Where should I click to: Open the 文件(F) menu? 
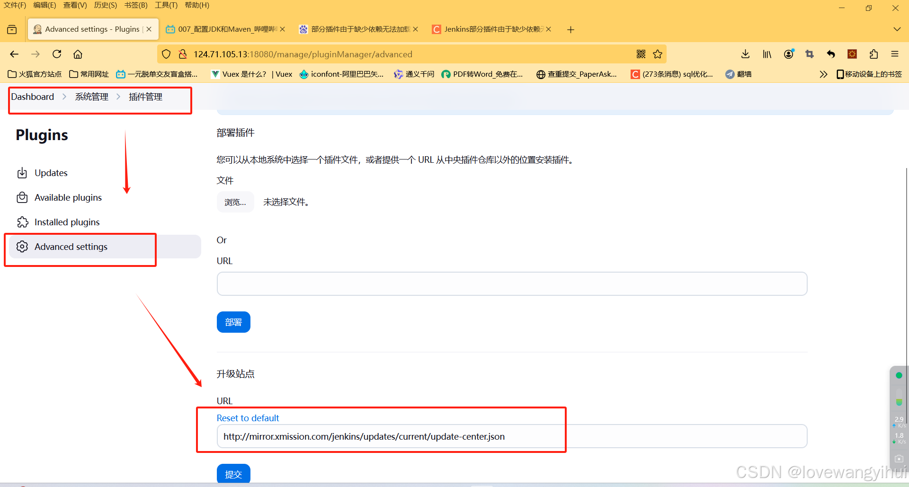[x=15, y=5]
